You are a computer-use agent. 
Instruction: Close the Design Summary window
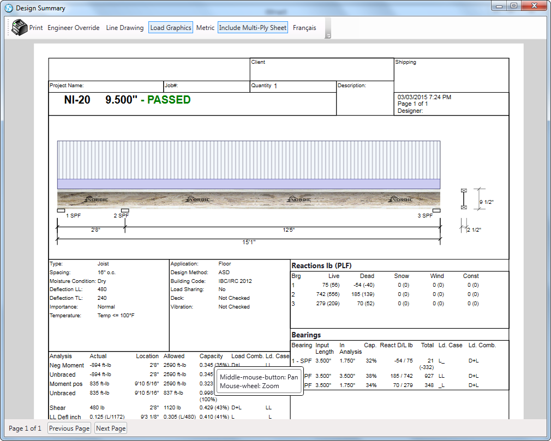535,6
